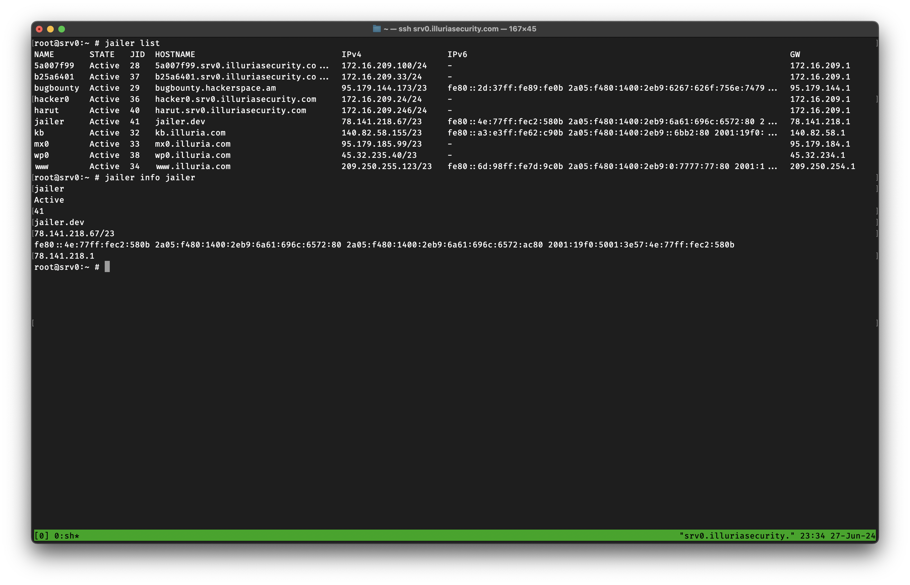
Task: Click hostname bugbounty.hackerspace.am
Action: pos(215,88)
